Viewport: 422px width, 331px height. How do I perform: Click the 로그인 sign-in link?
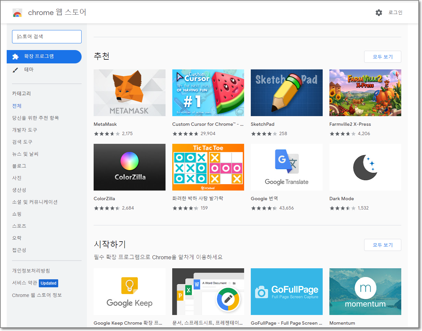(x=395, y=12)
